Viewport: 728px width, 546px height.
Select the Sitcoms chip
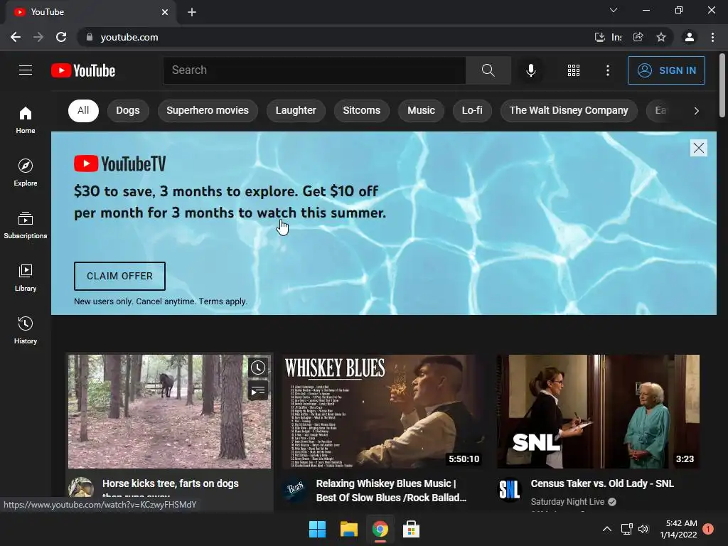click(362, 110)
